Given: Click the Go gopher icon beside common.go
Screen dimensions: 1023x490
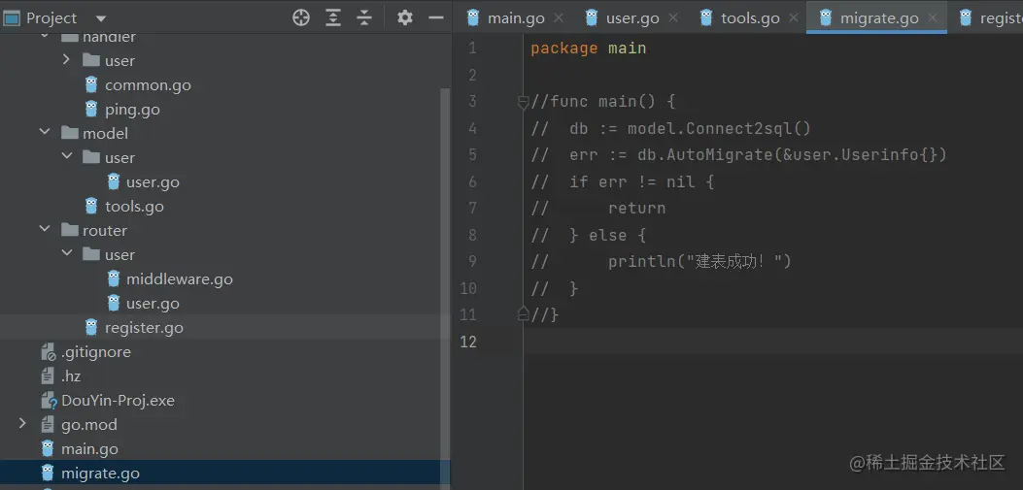Looking at the screenshot, I should 91,84.
